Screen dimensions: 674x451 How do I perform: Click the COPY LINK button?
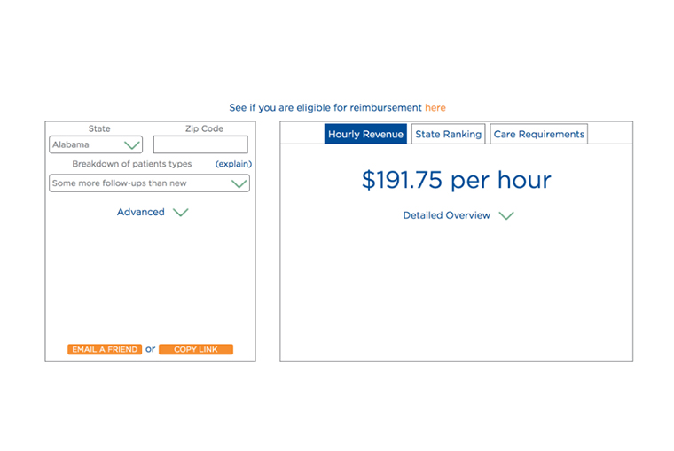pyautogui.click(x=195, y=350)
